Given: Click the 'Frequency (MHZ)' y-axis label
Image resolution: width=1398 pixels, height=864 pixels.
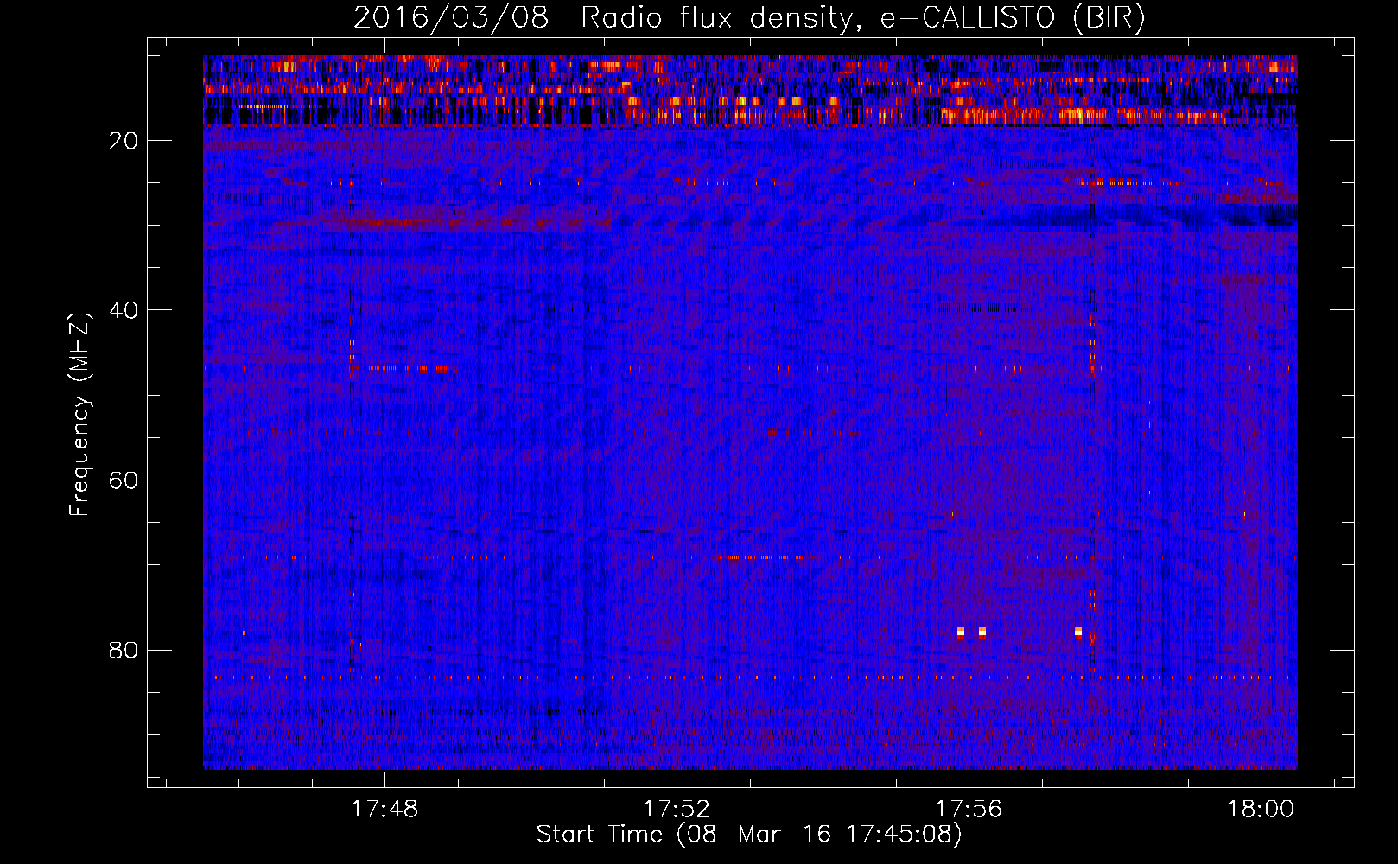Looking at the screenshot, I should coord(79,415).
